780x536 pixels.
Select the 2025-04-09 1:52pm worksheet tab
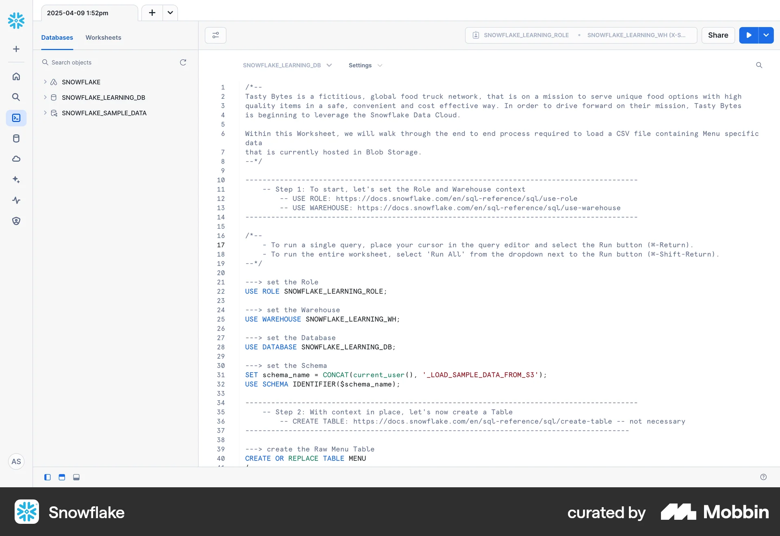[77, 13]
